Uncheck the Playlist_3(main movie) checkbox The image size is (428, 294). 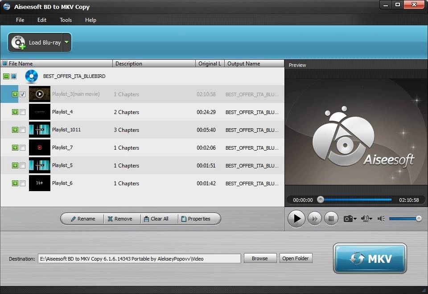pos(22,94)
